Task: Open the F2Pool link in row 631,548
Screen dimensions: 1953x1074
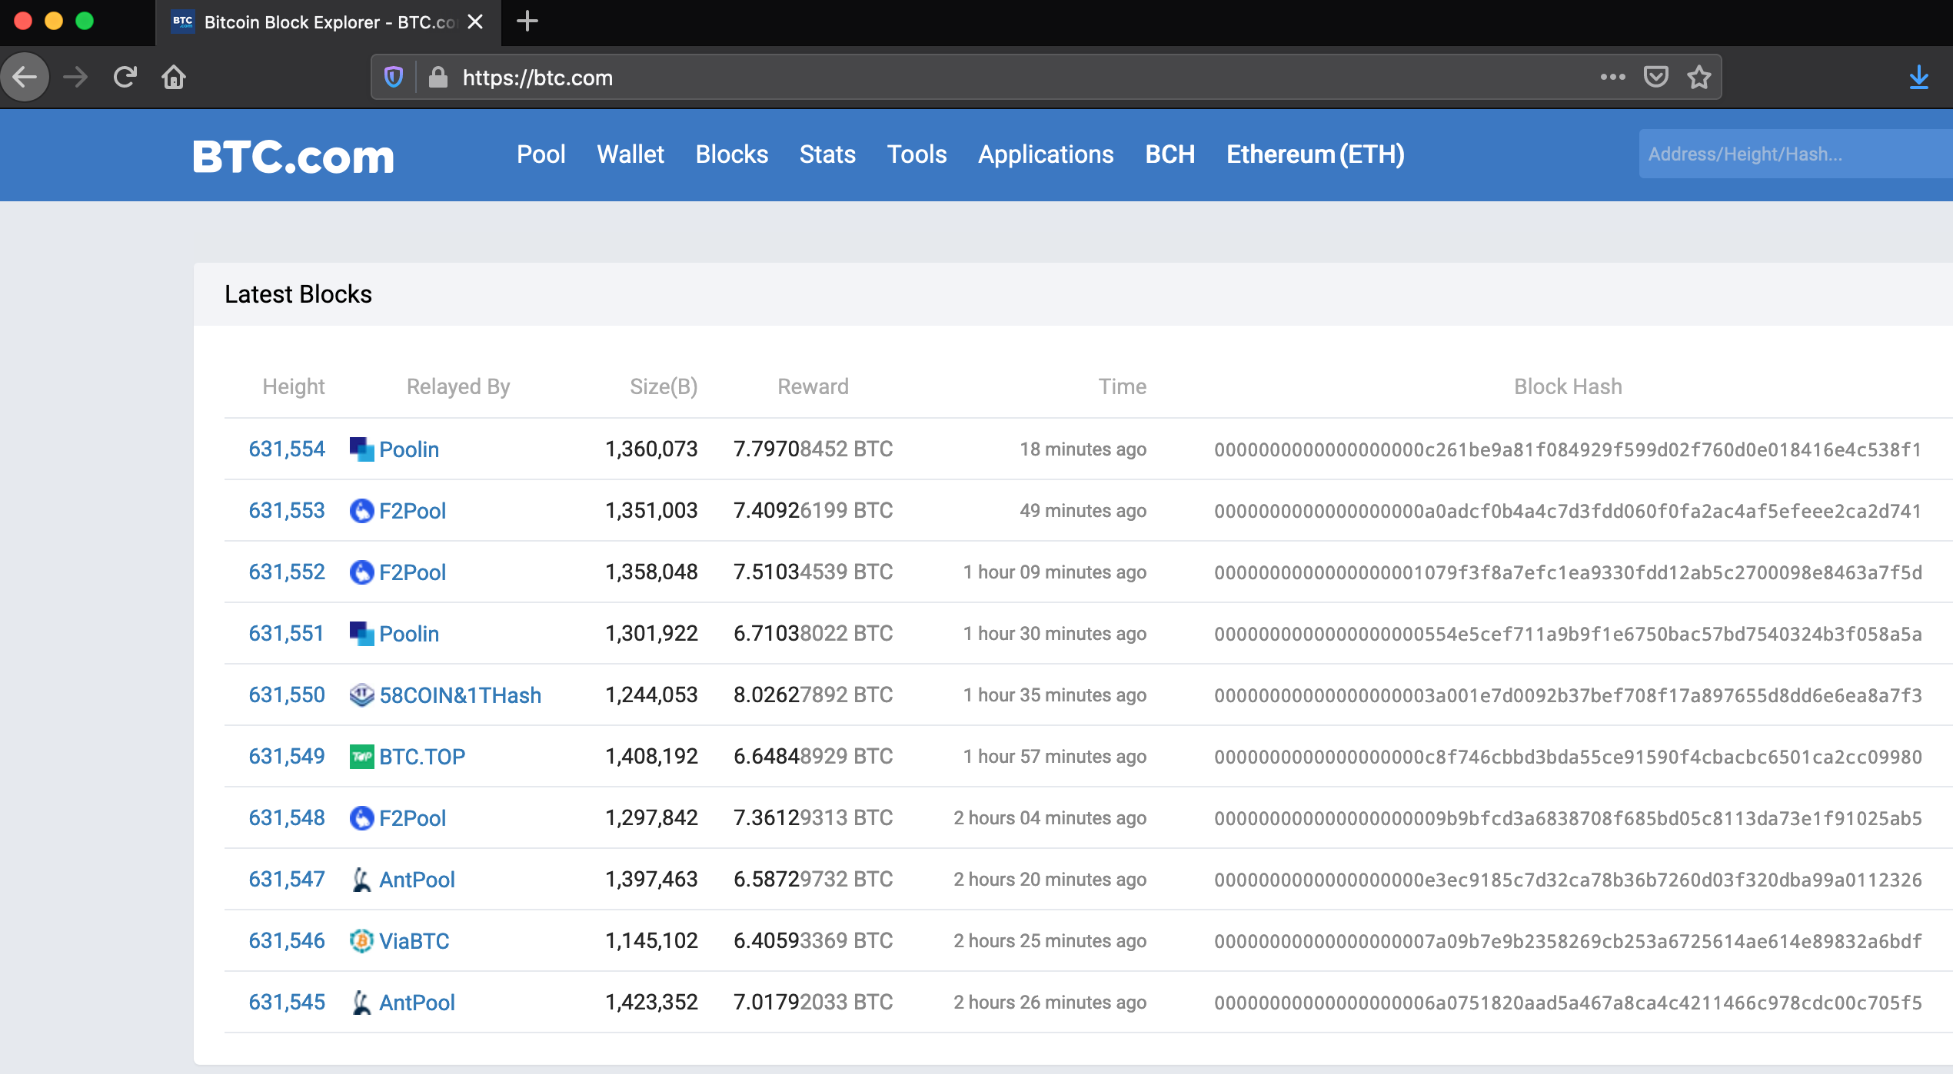Action: click(413, 818)
